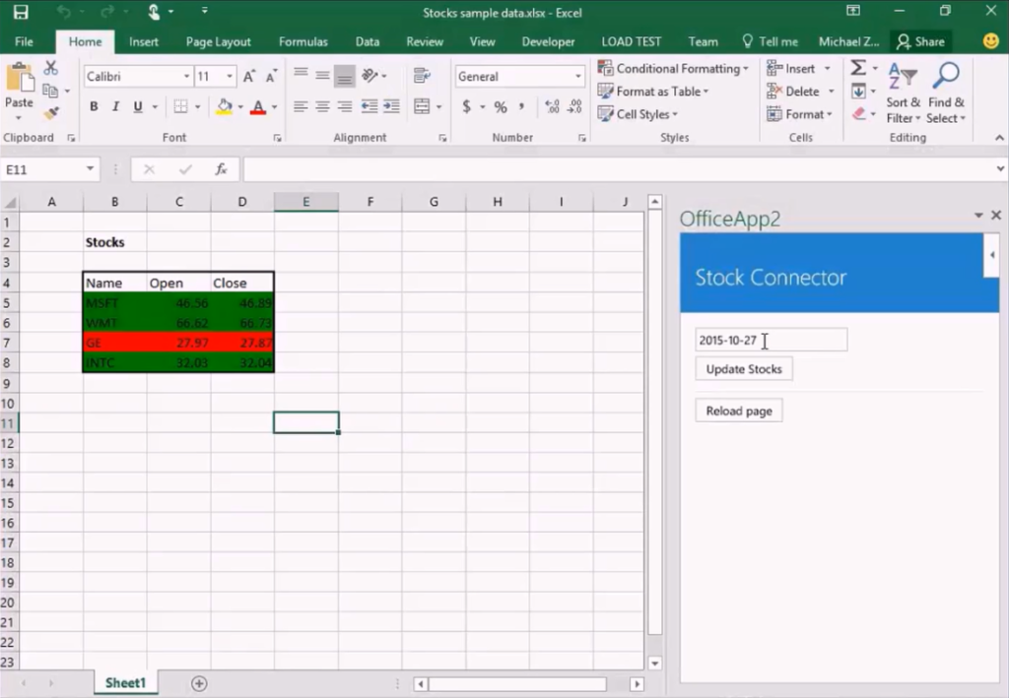This screenshot has height=698, width=1009.
Task: Apply Percent Style format
Action: 501,107
